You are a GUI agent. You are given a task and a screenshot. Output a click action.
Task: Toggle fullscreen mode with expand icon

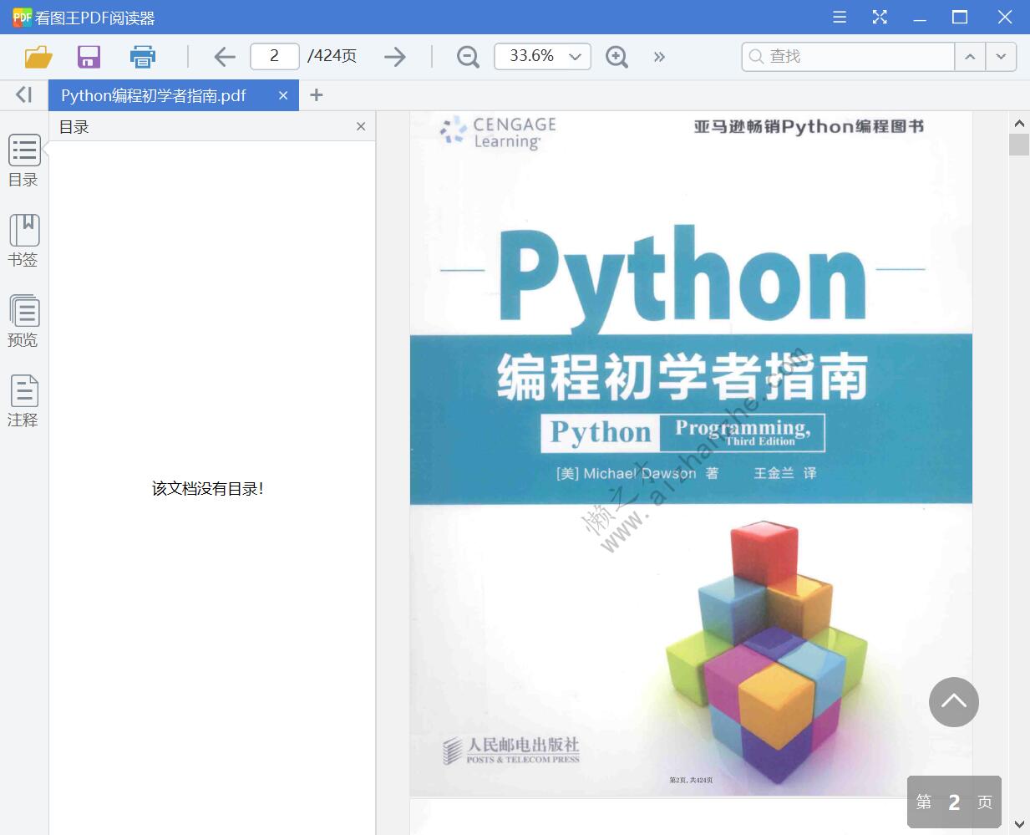(880, 17)
